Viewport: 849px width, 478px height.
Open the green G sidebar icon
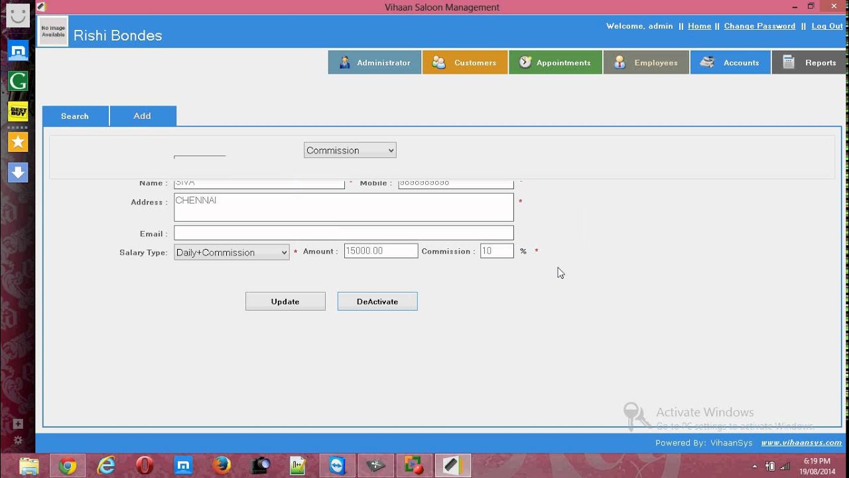18,81
